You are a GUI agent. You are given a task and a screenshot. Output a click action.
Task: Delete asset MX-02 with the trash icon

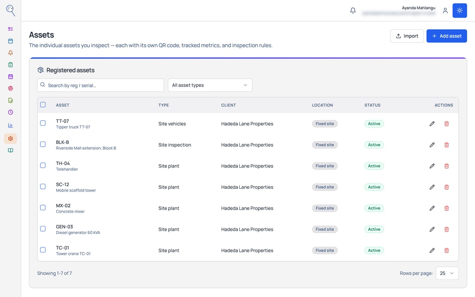pos(447,208)
